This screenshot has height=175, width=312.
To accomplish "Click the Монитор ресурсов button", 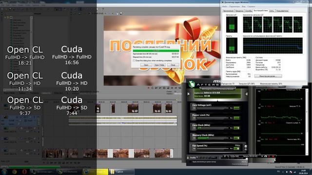I will [268, 76].
